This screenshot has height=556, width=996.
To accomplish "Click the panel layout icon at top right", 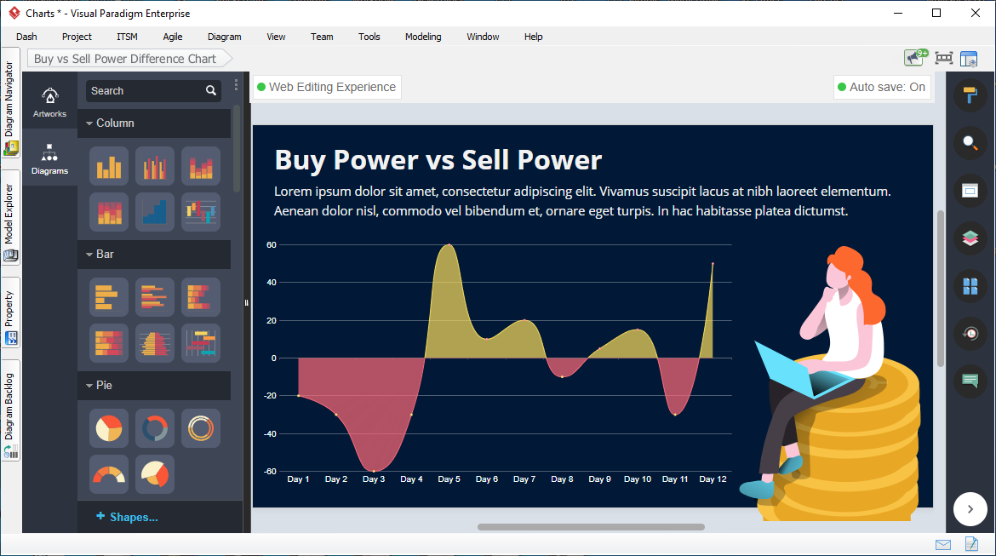I will pyautogui.click(x=969, y=59).
